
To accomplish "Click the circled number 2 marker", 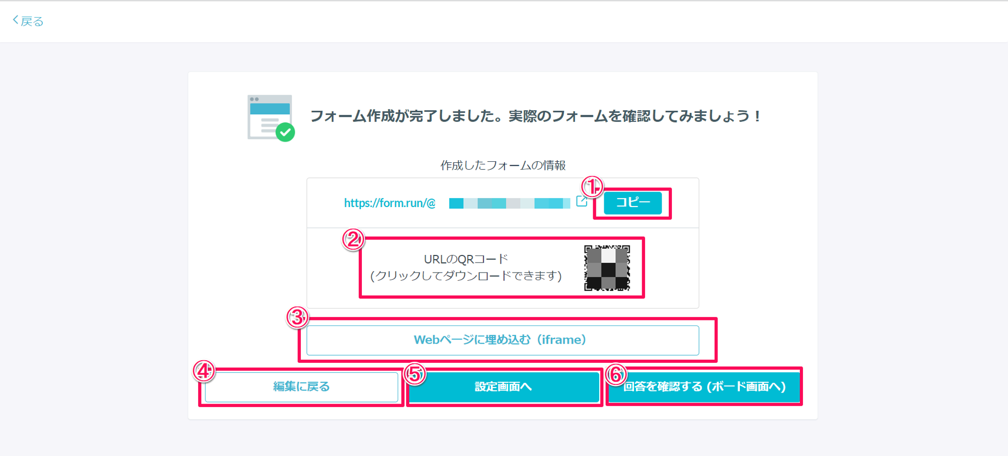I will [x=353, y=239].
